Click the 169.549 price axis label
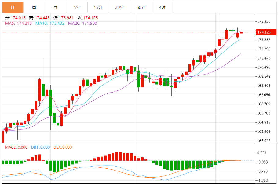The height and width of the screenshot is (184, 278). point(264,76)
